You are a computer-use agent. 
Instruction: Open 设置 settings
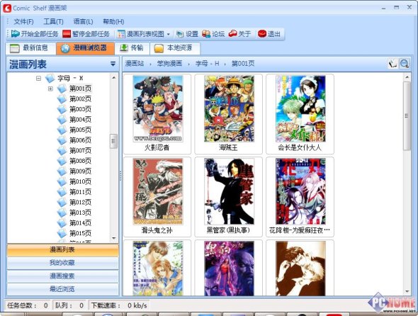[x=188, y=34]
